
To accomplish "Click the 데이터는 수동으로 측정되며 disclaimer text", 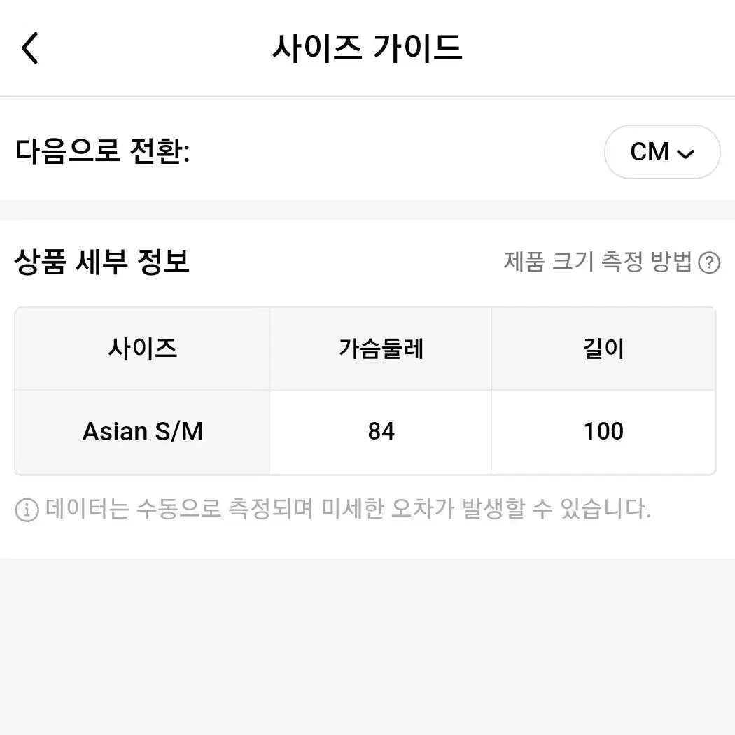I will 348,509.
